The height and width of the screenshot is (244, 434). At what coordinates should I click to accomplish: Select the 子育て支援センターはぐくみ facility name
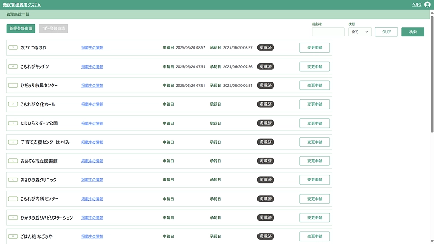pos(45,142)
